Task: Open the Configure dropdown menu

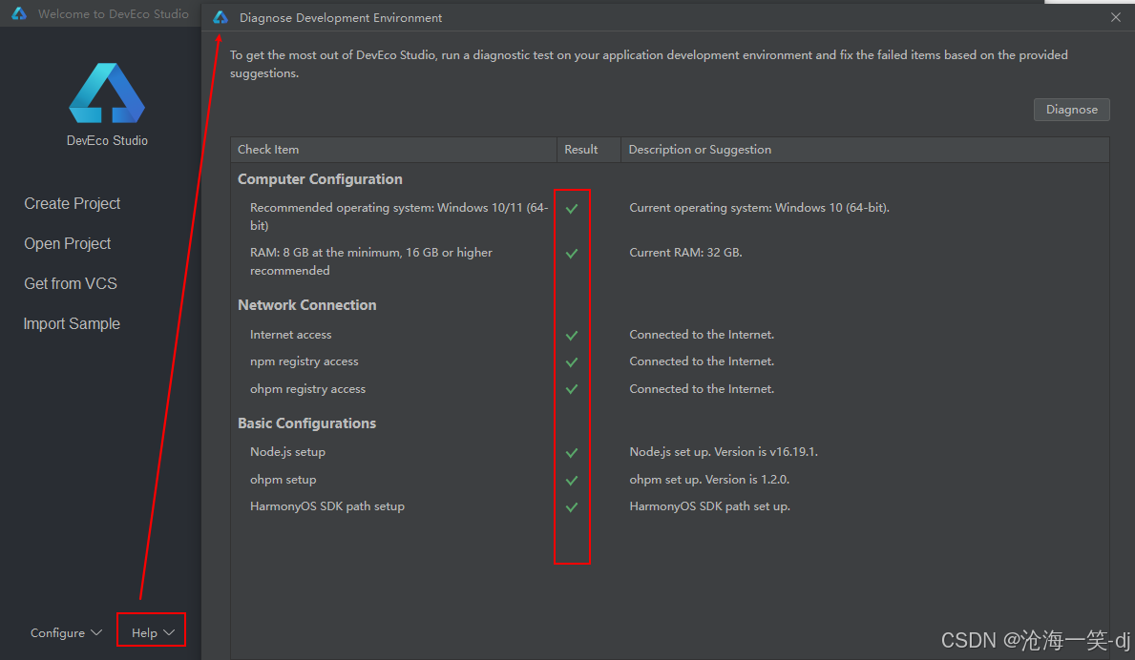Action: [x=66, y=632]
